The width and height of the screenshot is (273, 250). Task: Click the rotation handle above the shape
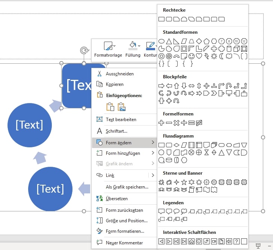[83, 50]
